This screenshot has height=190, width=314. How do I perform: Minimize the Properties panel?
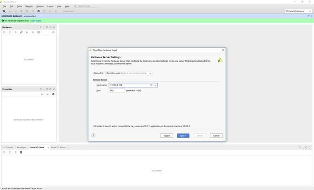point(44,89)
